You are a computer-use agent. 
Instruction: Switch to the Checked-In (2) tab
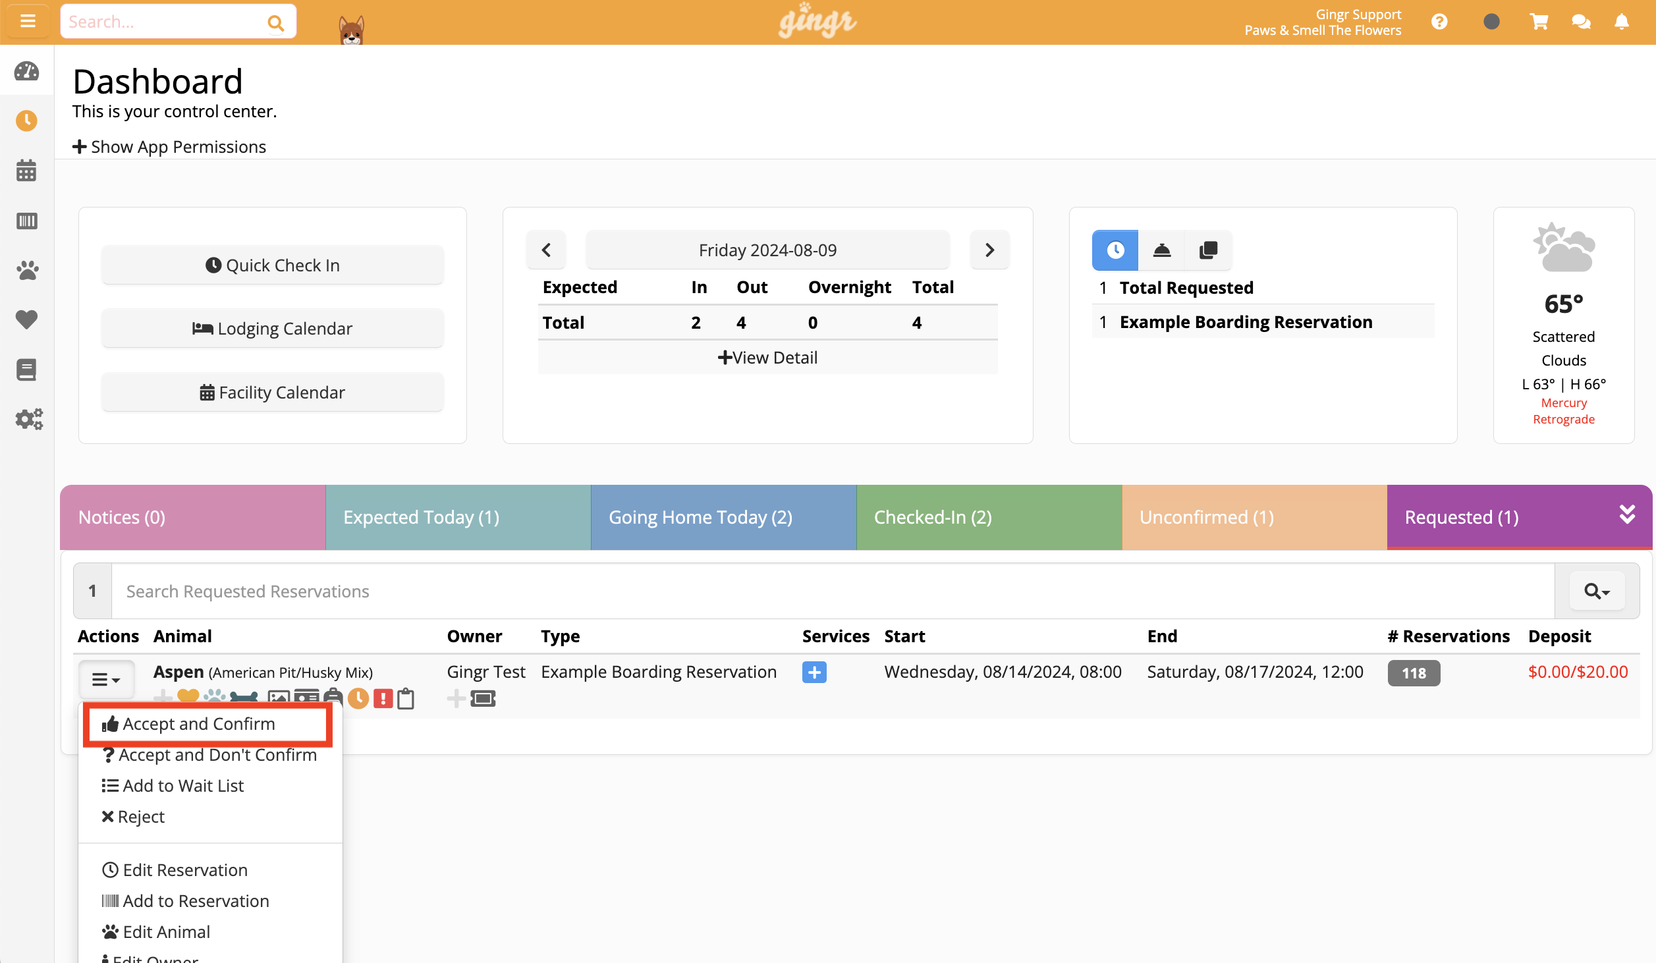(x=989, y=517)
